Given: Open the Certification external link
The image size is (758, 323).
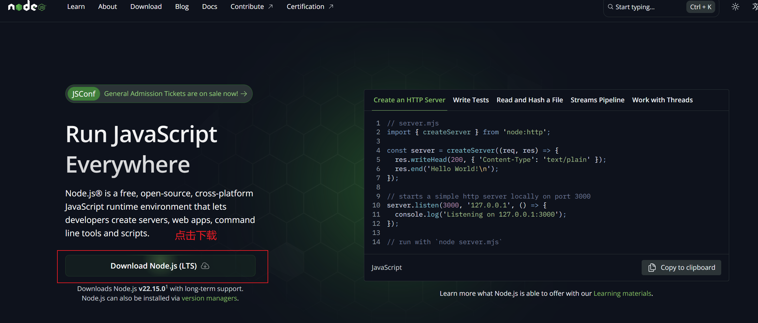Looking at the screenshot, I should [310, 7].
